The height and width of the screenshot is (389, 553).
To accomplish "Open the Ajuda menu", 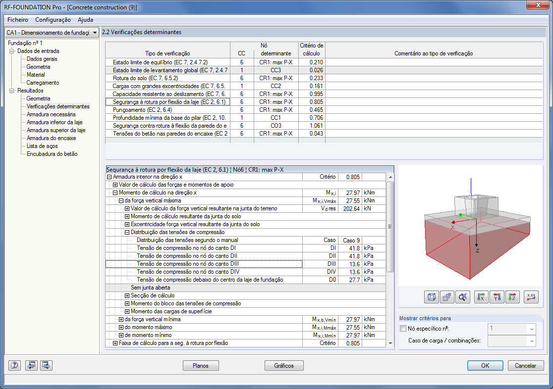I will pyautogui.click(x=85, y=20).
